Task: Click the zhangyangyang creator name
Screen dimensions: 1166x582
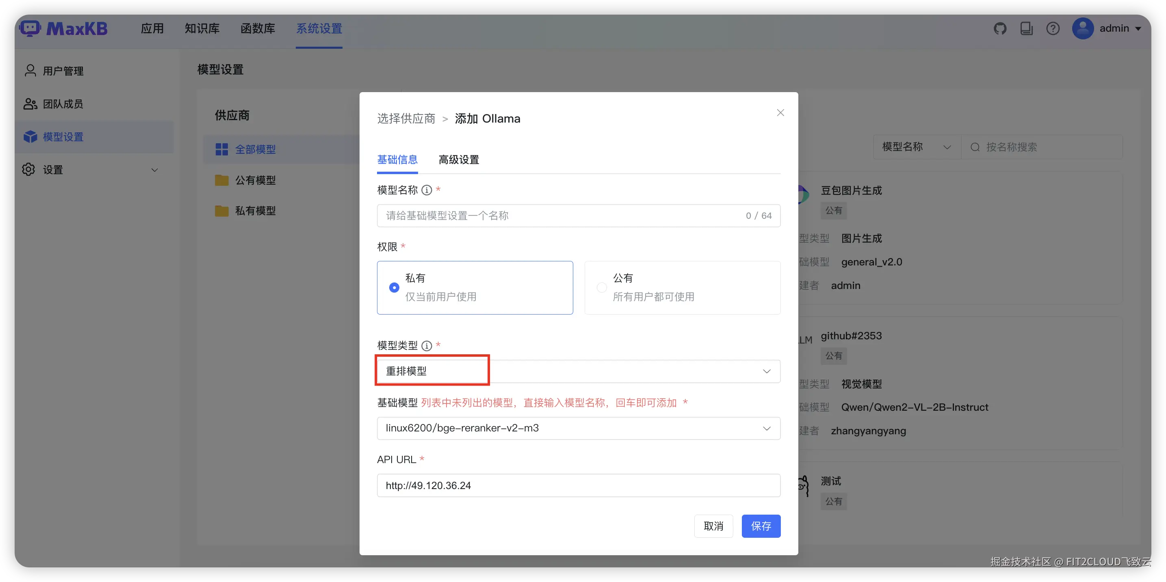Action: [x=868, y=431]
